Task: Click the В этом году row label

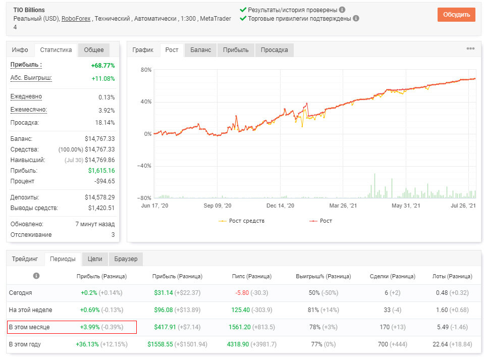Action: click(25, 344)
